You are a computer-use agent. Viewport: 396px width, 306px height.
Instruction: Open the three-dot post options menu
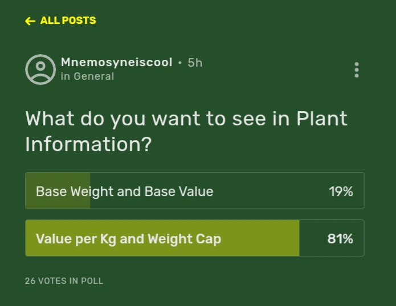coord(357,70)
